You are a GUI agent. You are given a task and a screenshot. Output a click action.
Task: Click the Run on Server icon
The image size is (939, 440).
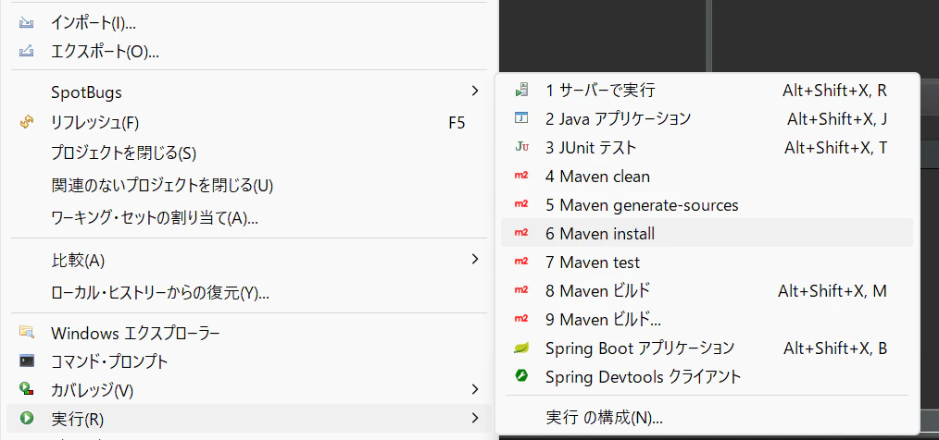click(521, 90)
